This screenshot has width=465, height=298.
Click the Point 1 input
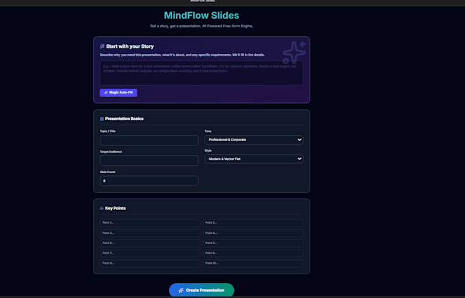click(150, 222)
